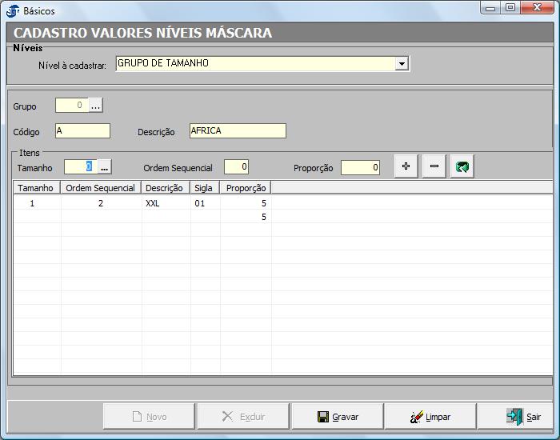Click the plus icon to add item

click(406, 166)
